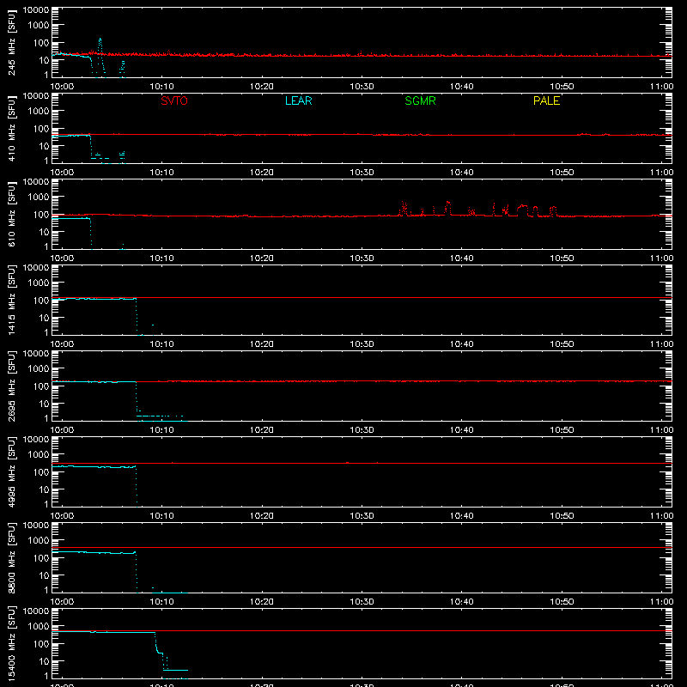Image resolution: width=687 pixels, height=687 pixels.
Task: Select the '15400 MHz [SFU]' axis title
Action: [12, 643]
